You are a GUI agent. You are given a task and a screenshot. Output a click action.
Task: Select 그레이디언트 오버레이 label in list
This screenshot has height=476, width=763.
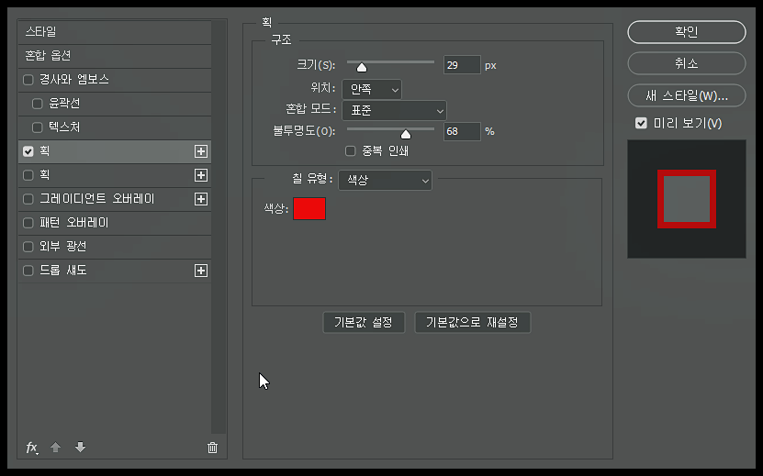click(x=96, y=198)
